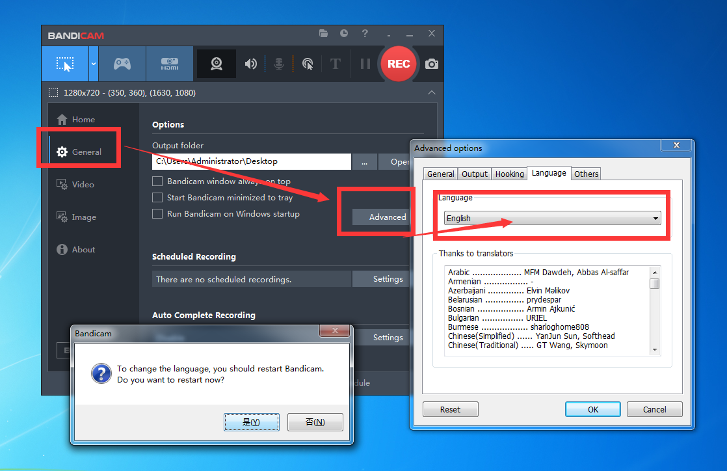727x471 pixels.
Task: Enable Run Bandicam on Windows startup
Action: (157, 213)
